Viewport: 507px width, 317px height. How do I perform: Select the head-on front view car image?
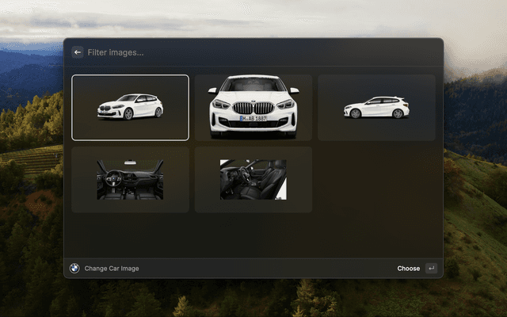pos(253,107)
